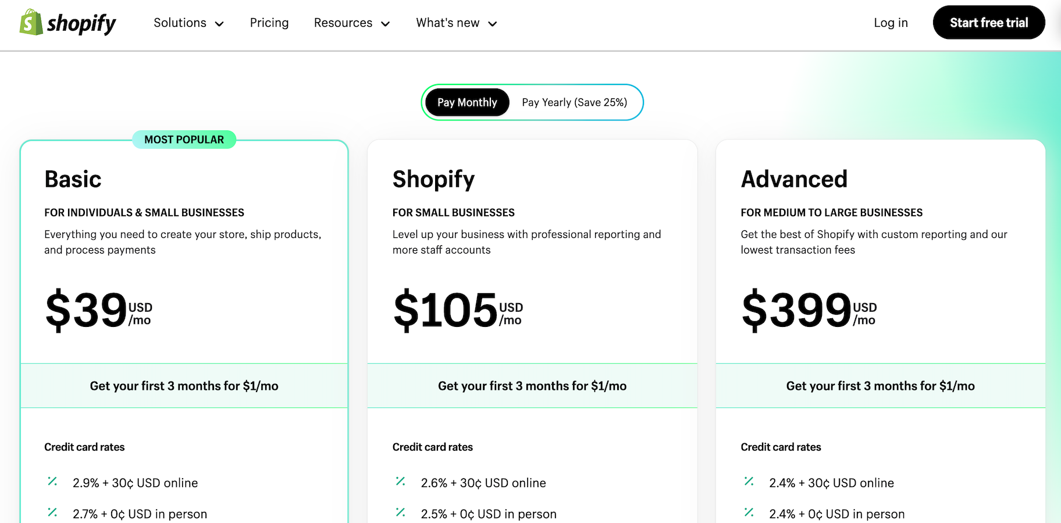Click percent icon beside 2.9% online rate

52,482
